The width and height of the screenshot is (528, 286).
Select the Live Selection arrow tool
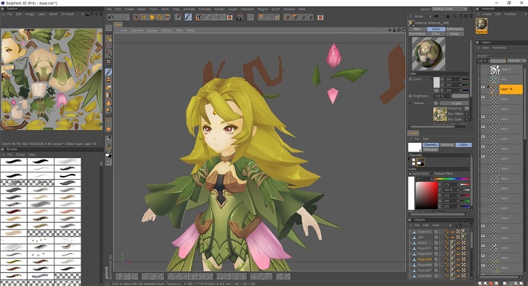137,17
